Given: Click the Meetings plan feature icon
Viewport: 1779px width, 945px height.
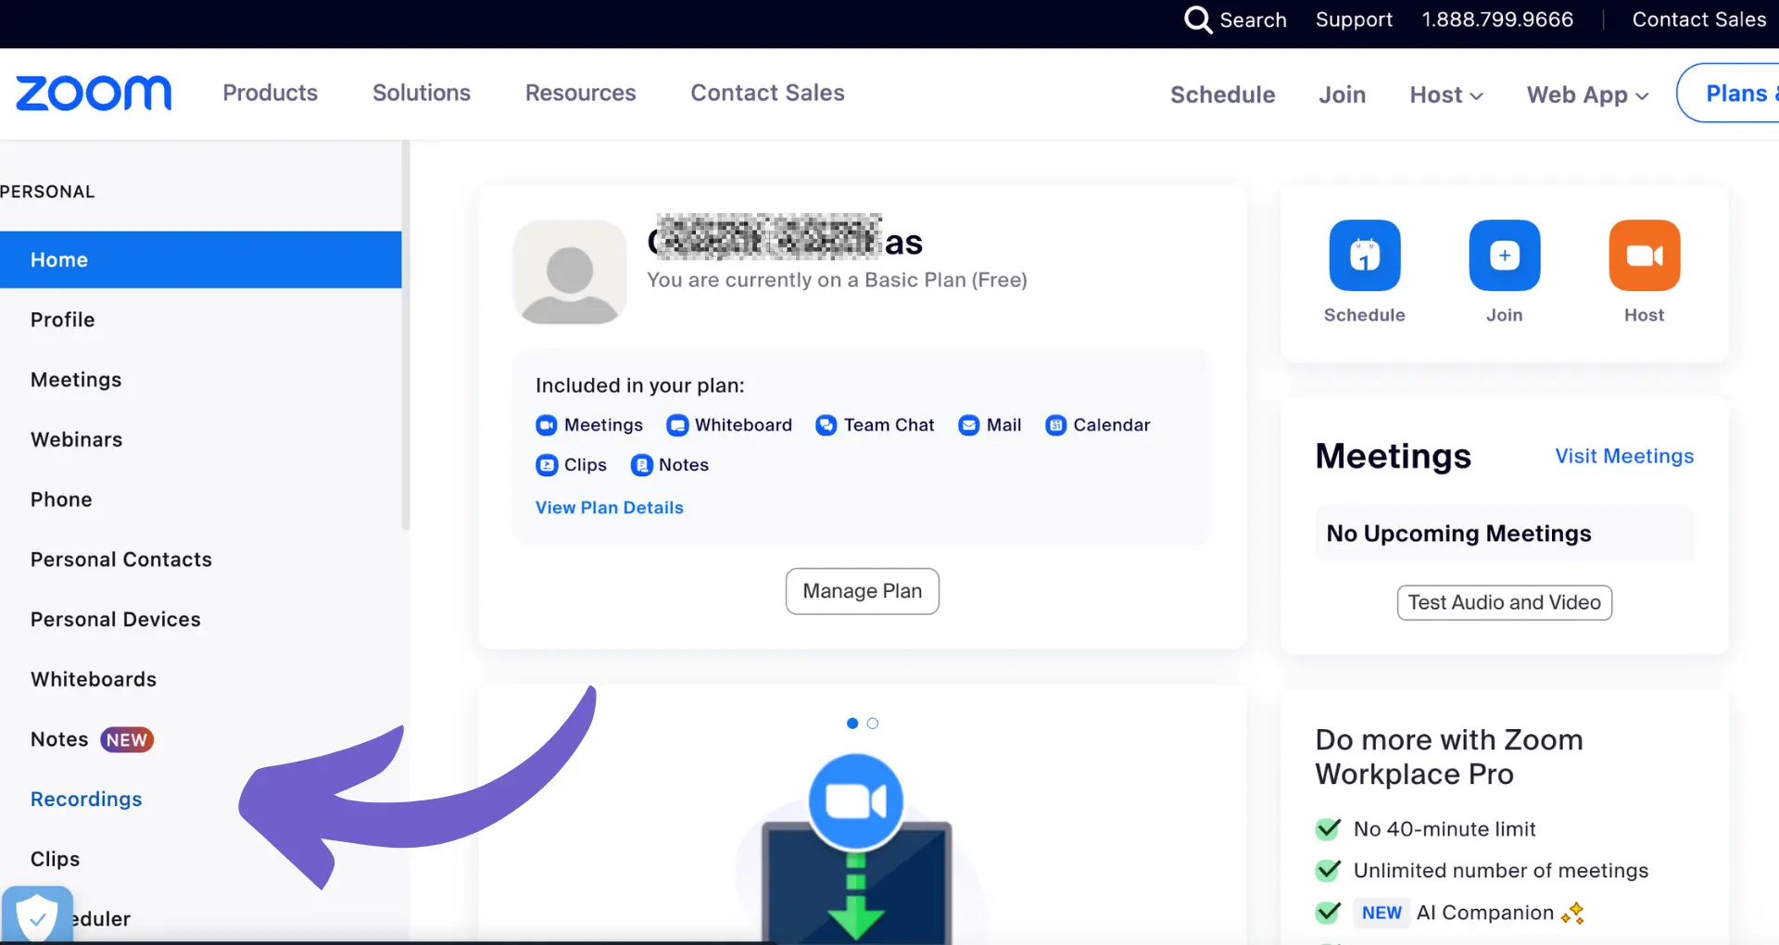Looking at the screenshot, I should tap(547, 425).
